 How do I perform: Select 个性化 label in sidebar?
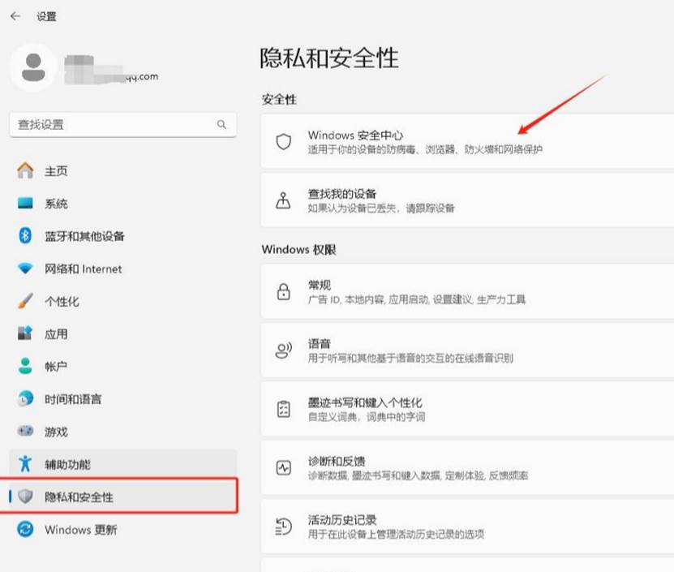62,302
